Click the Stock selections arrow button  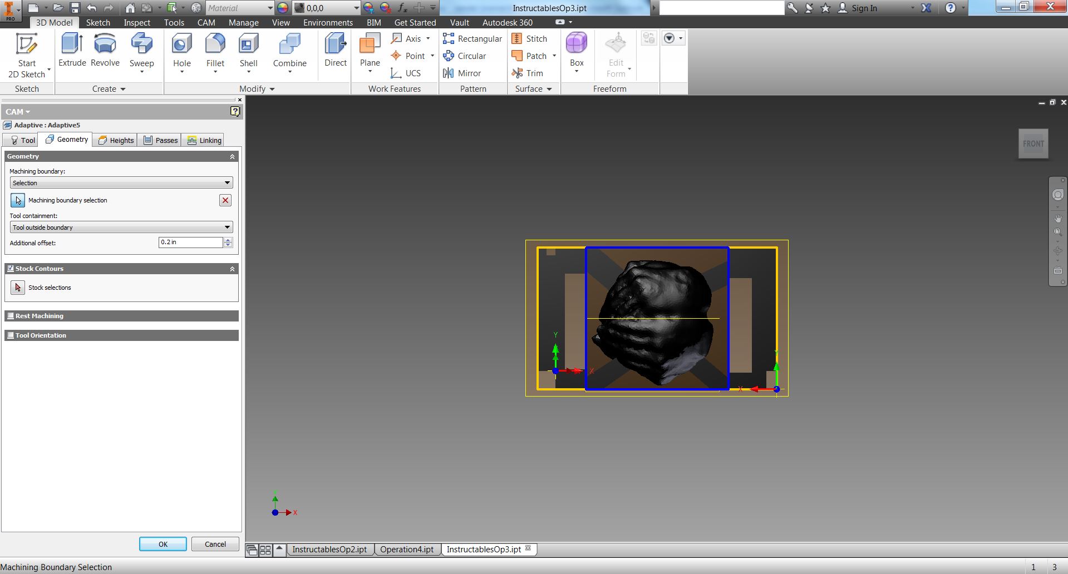point(18,288)
